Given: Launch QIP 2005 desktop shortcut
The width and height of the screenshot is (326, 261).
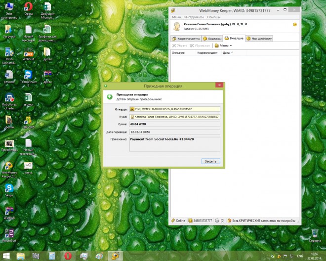Looking at the screenshot, I should click(x=29, y=122).
